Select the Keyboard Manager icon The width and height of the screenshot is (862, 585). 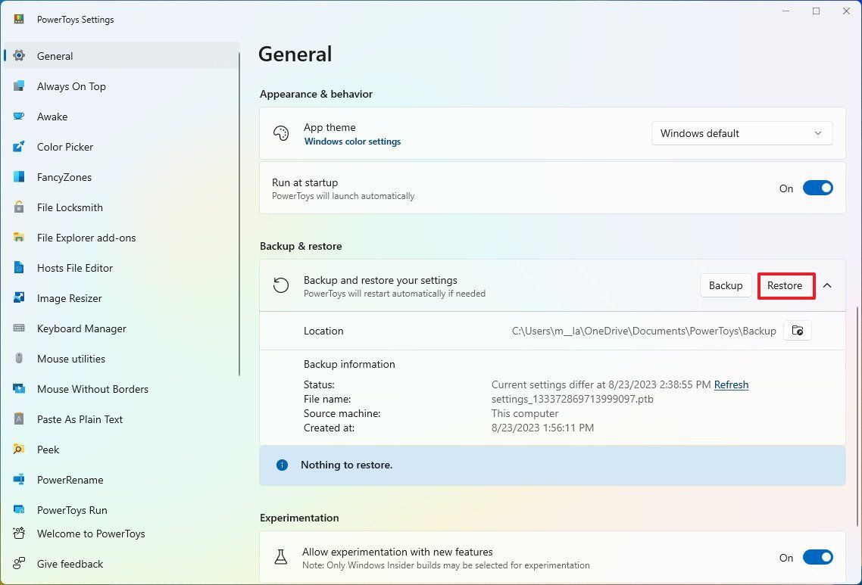coord(18,328)
